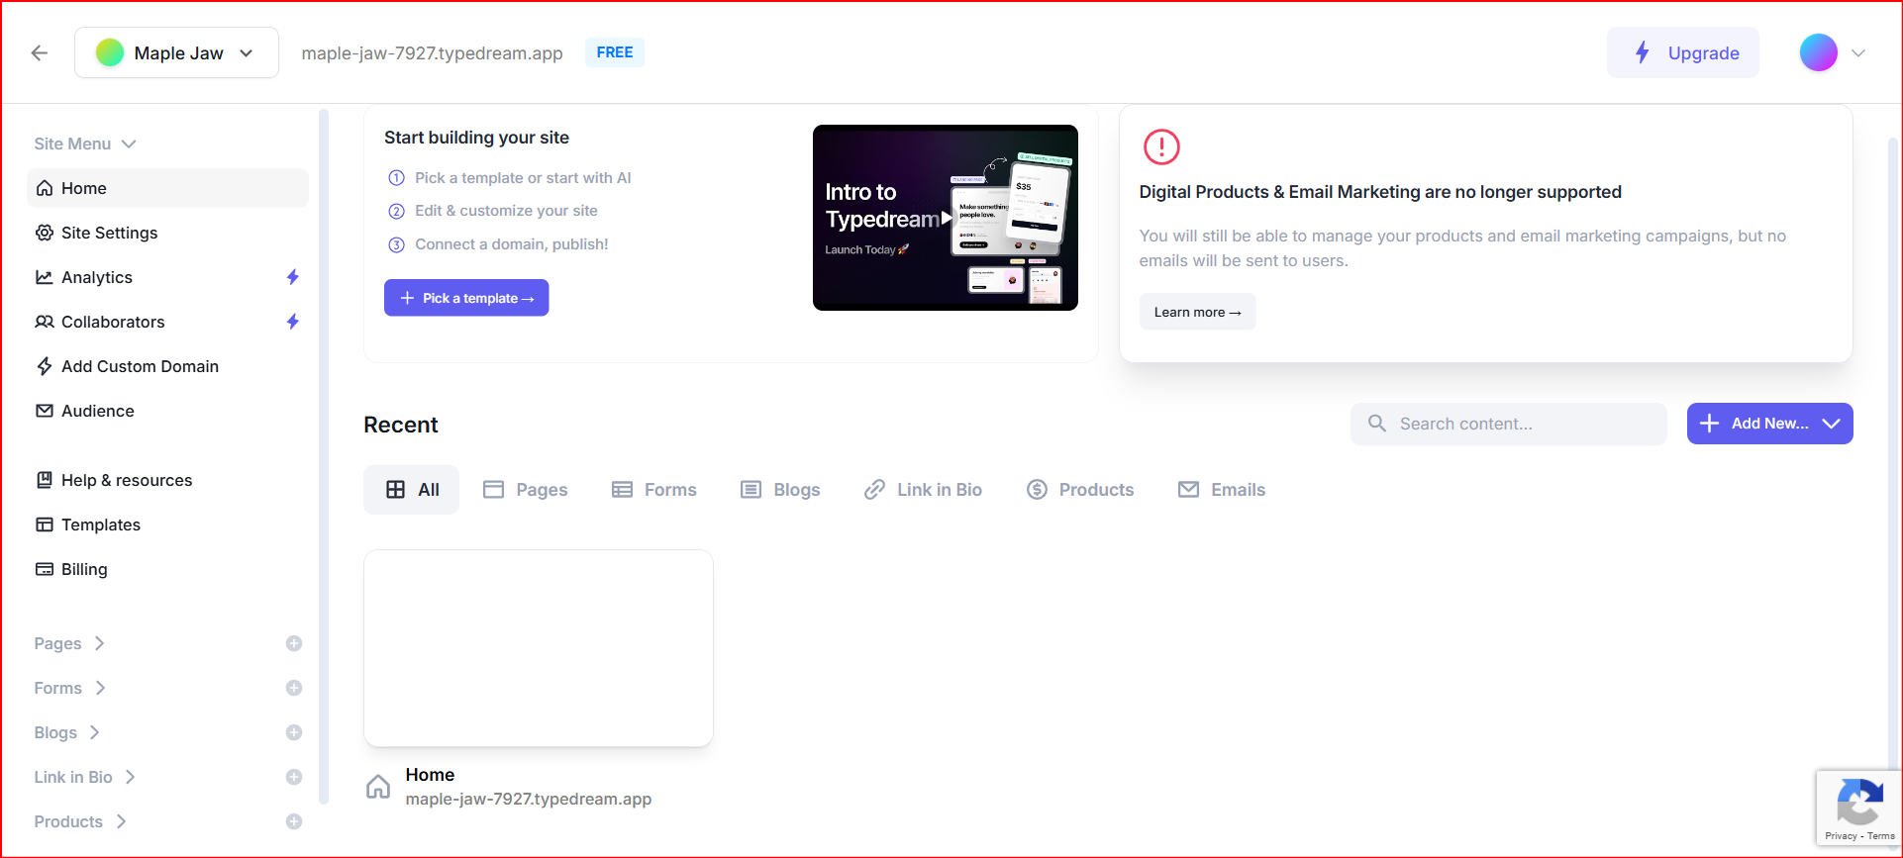The width and height of the screenshot is (1903, 858).
Task: Click the plus icon next to Products
Action: (294, 821)
